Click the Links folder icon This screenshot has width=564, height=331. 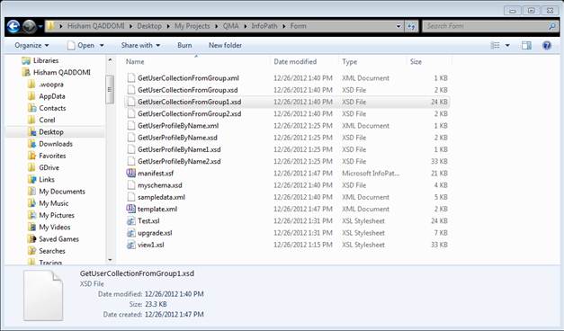[x=32, y=179]
